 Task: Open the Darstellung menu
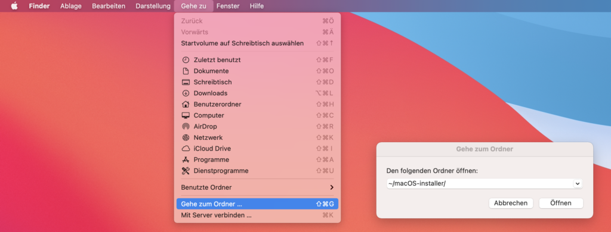pos(153,6)
